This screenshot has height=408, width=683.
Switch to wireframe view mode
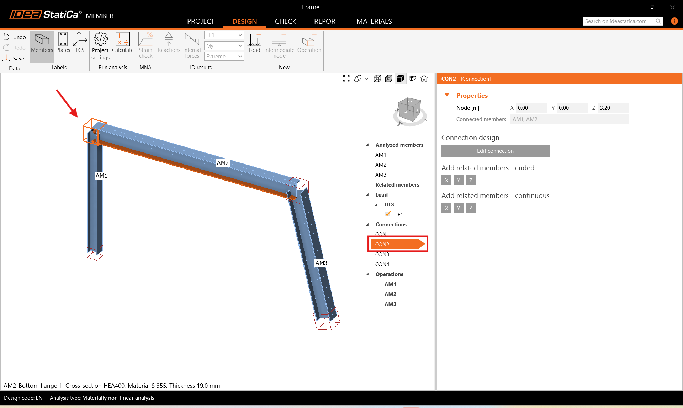pos(377,79)
